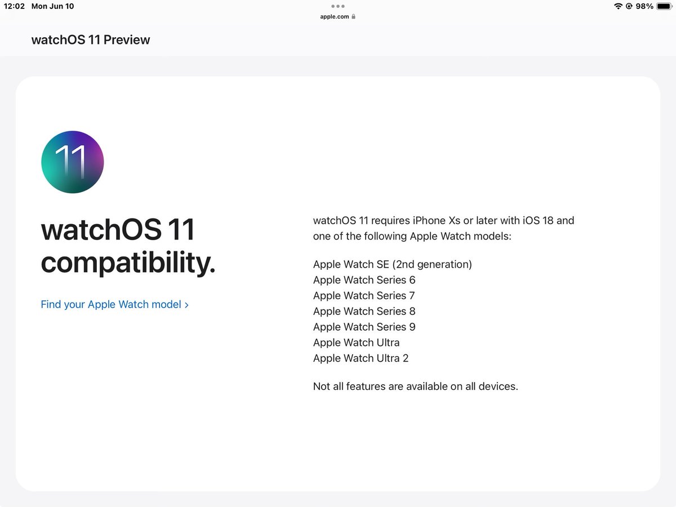Screen dimensions: 676x507
Task: Select the Apple Watch Series 8 line
Action: click(x=364, y=312)
